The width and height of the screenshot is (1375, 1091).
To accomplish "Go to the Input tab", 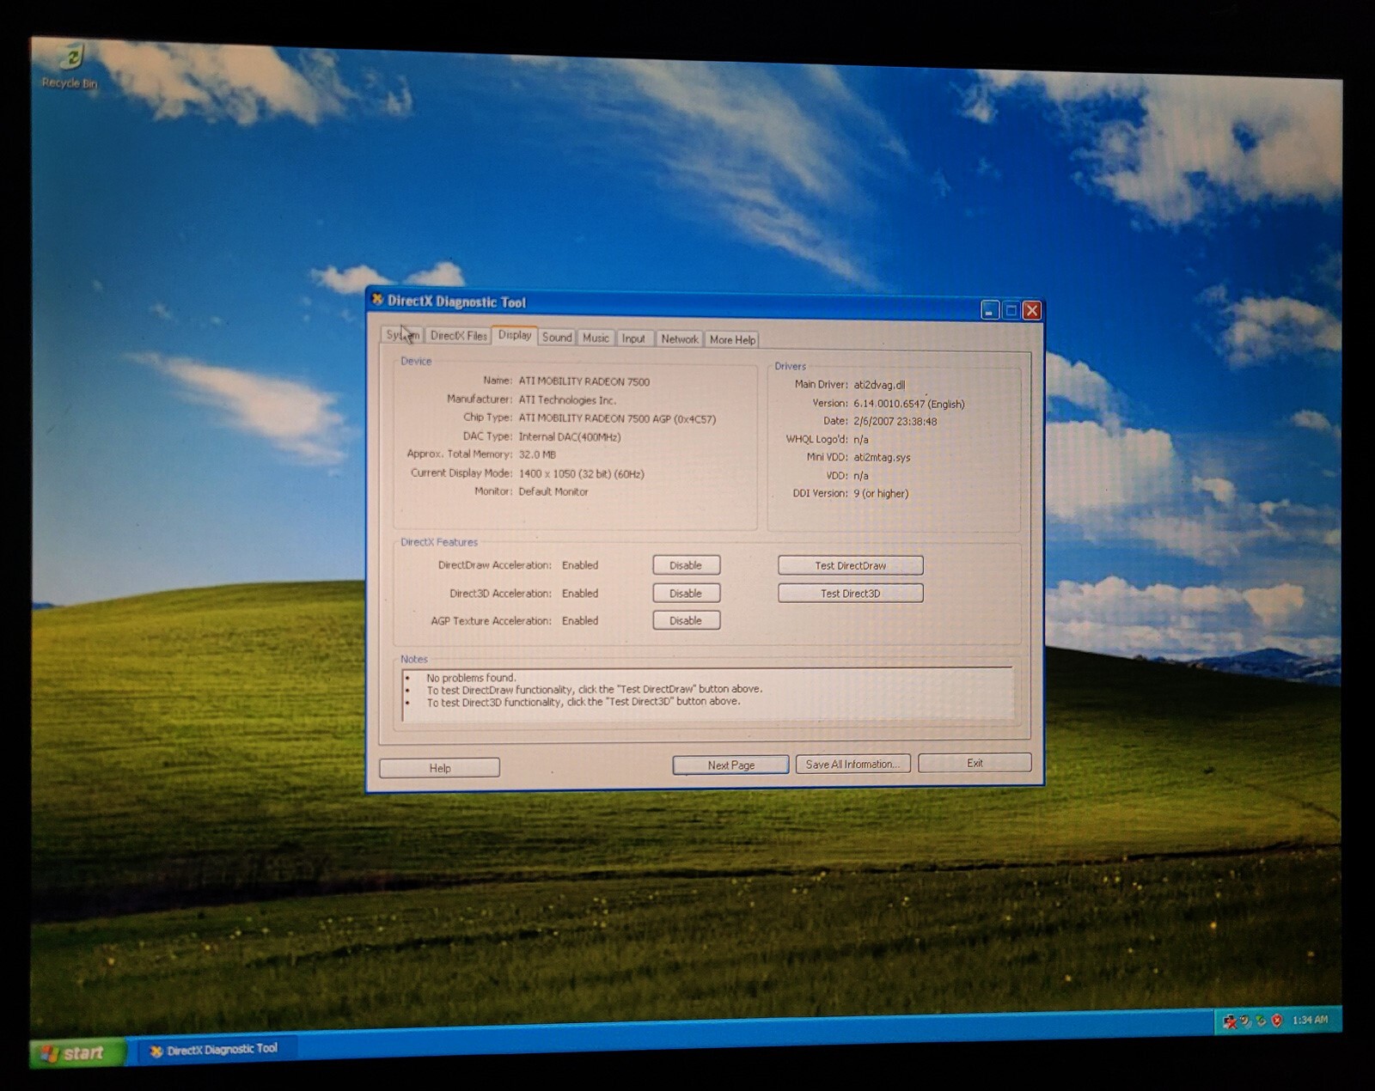I will (x=633, y=338).
